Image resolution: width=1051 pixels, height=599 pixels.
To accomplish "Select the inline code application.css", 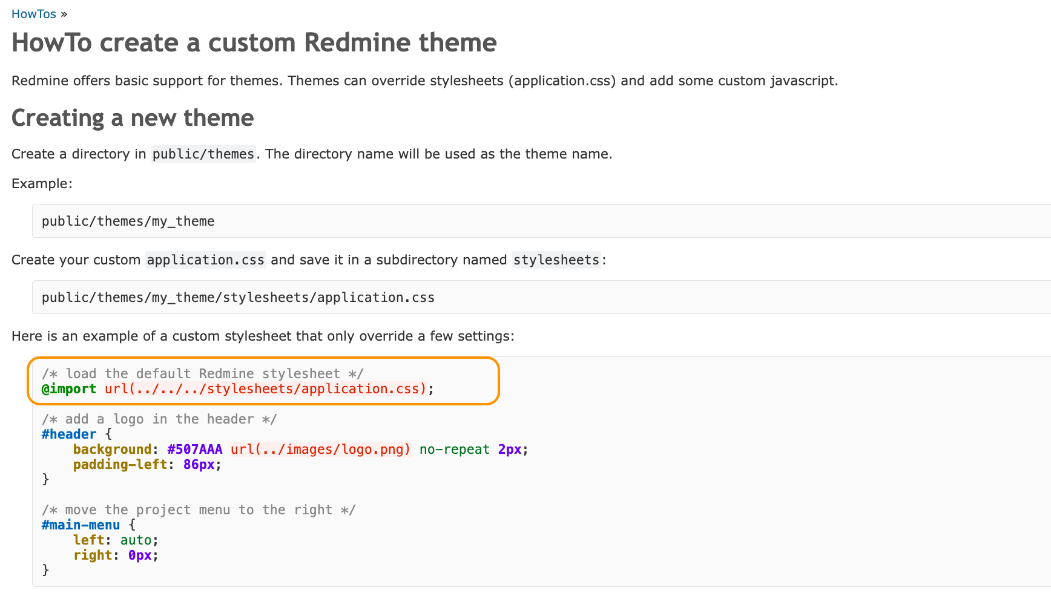I will point(205,260).
